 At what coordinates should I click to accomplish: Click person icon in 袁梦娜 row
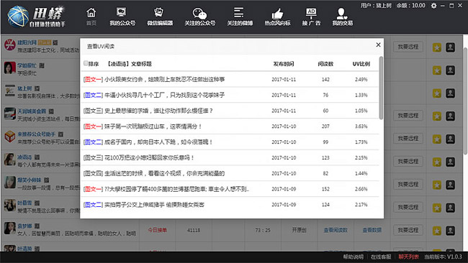451,231
